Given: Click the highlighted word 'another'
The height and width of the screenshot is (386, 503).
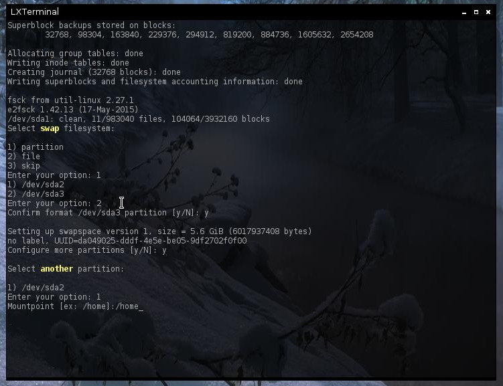Looking at the screenshot, I should [x=57, y=269].
